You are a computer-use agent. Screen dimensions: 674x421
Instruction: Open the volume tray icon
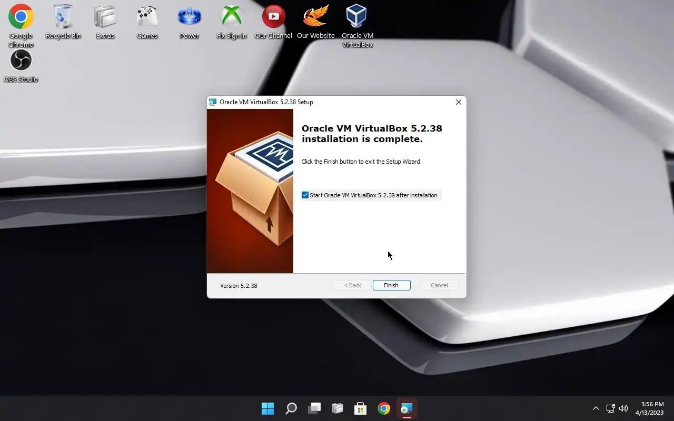623,408
